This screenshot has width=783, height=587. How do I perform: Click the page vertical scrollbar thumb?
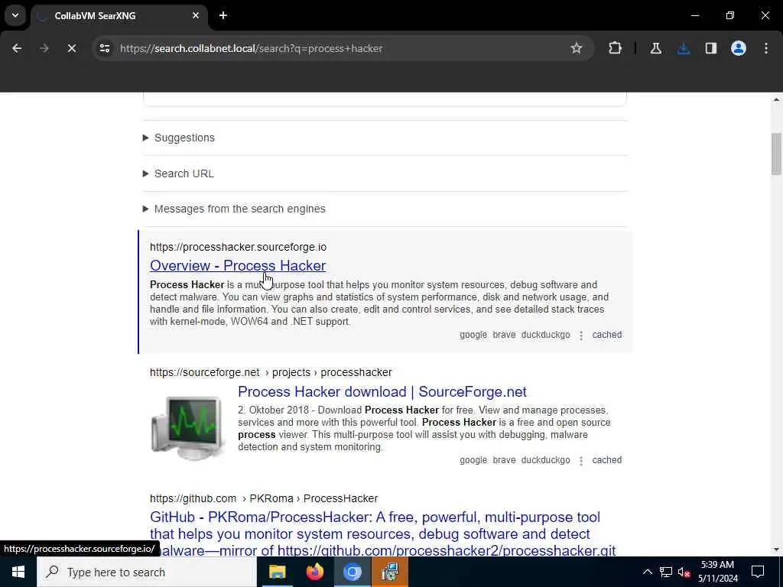point(776,154)
